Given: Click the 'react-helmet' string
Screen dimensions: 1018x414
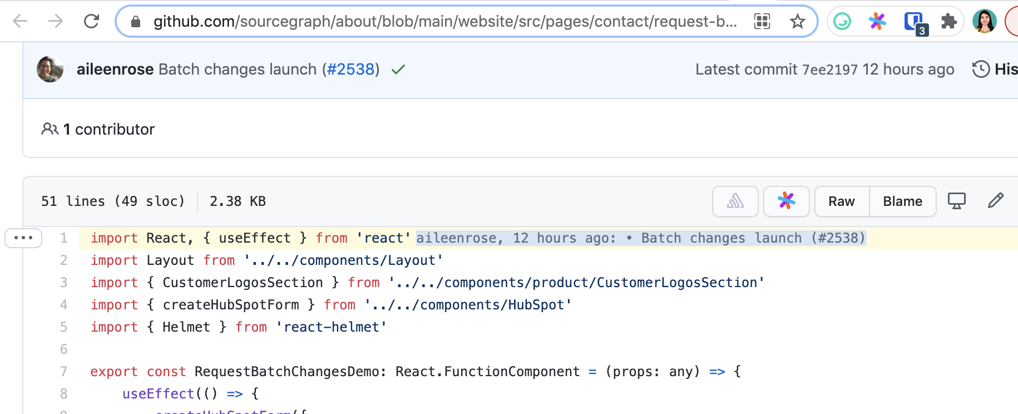Looking at the screenshot, I should point(332,327).
